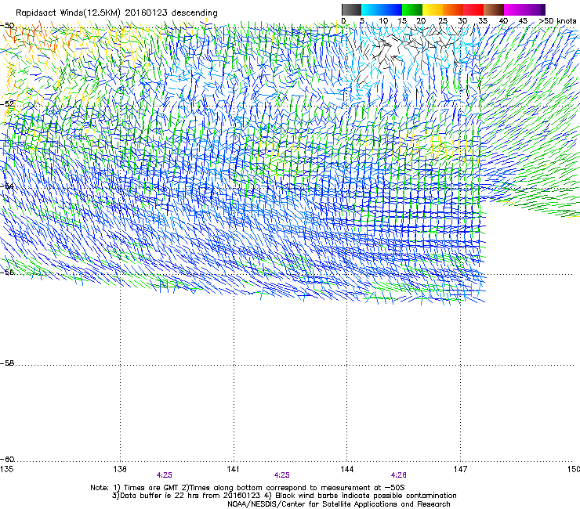The image size is (580, 509).
Task: Click the 138 longitude axis label
Action: pos(120,469)
